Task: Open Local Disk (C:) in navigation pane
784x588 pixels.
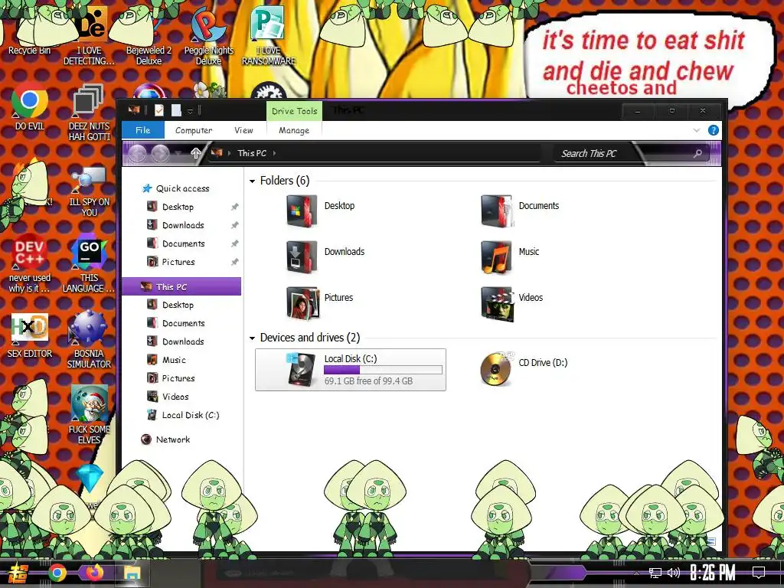Action: pyautogui.click(x=190, y=415)
